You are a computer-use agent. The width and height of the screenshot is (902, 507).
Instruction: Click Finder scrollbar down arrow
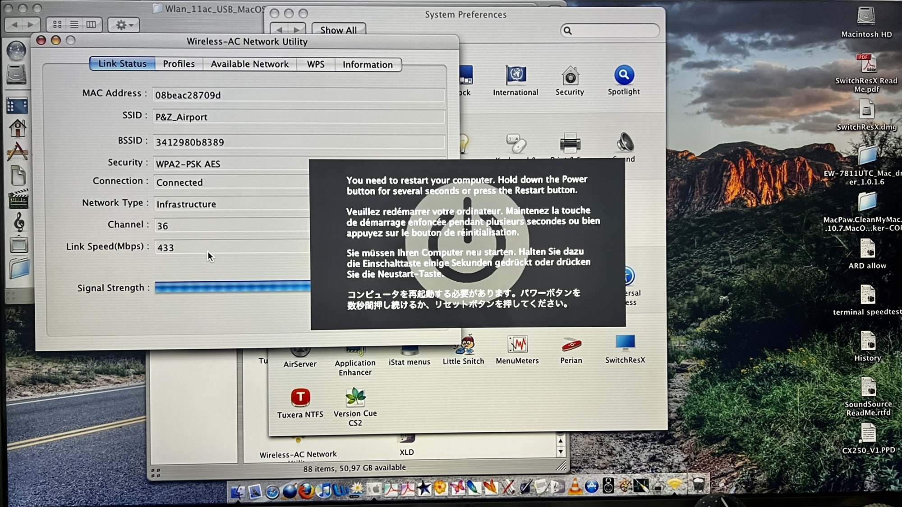[x=561, y=451]
